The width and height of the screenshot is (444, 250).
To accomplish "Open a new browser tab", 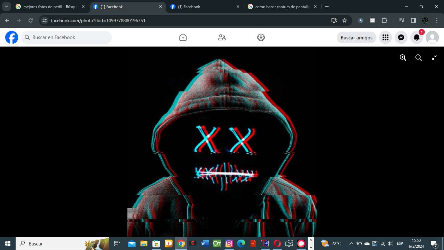I will pos(327,7).
